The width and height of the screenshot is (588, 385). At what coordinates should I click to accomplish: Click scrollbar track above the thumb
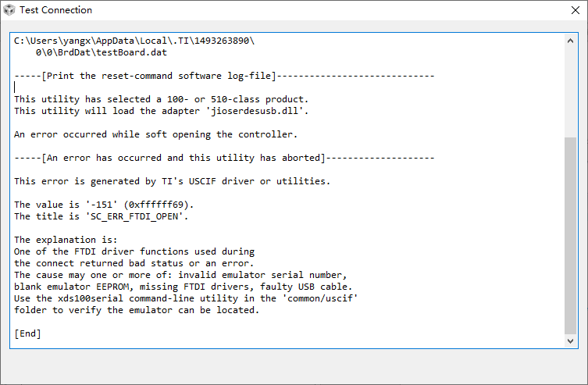[x=570, y=92]
